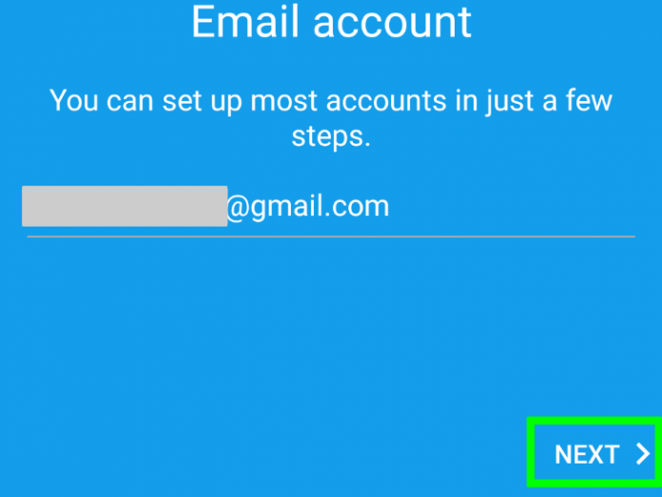This screenshot has width=662, height=497.
Task: Click the word "steps." in the description
Action: click(331, 136)
